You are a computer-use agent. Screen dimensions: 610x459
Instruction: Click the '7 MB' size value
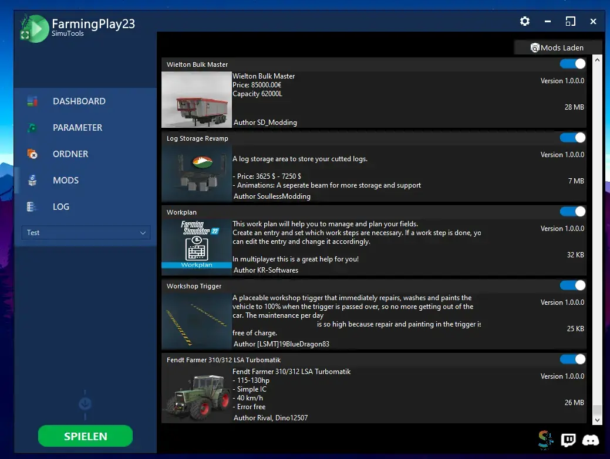coord(576,181)
